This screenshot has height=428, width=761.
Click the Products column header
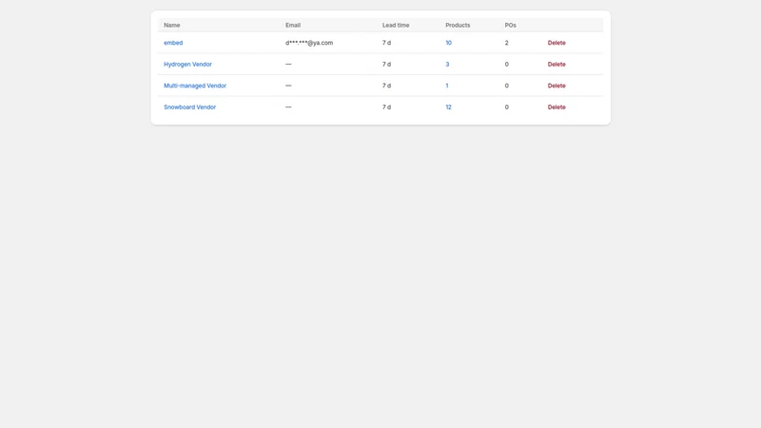coord(458,26)
